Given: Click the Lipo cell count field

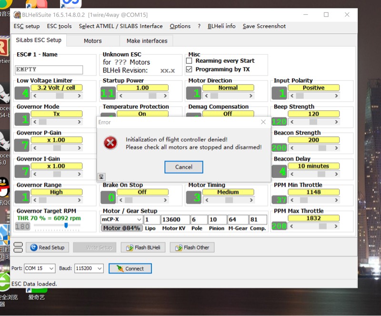Looking at the screenshot, I should (152, 219).
